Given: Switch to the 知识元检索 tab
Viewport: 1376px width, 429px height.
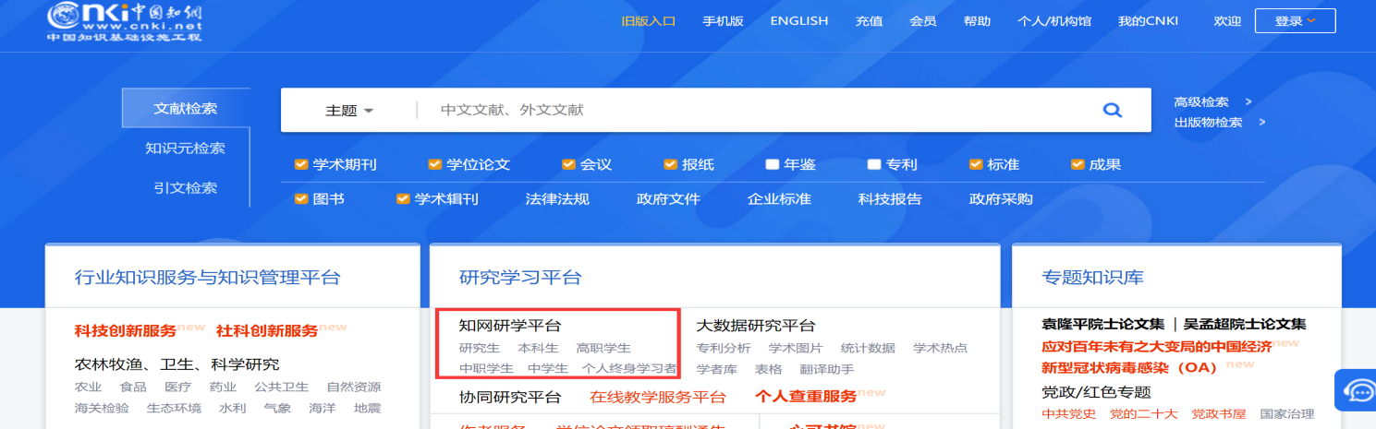Looking at the screenshot, I should 185,149.
